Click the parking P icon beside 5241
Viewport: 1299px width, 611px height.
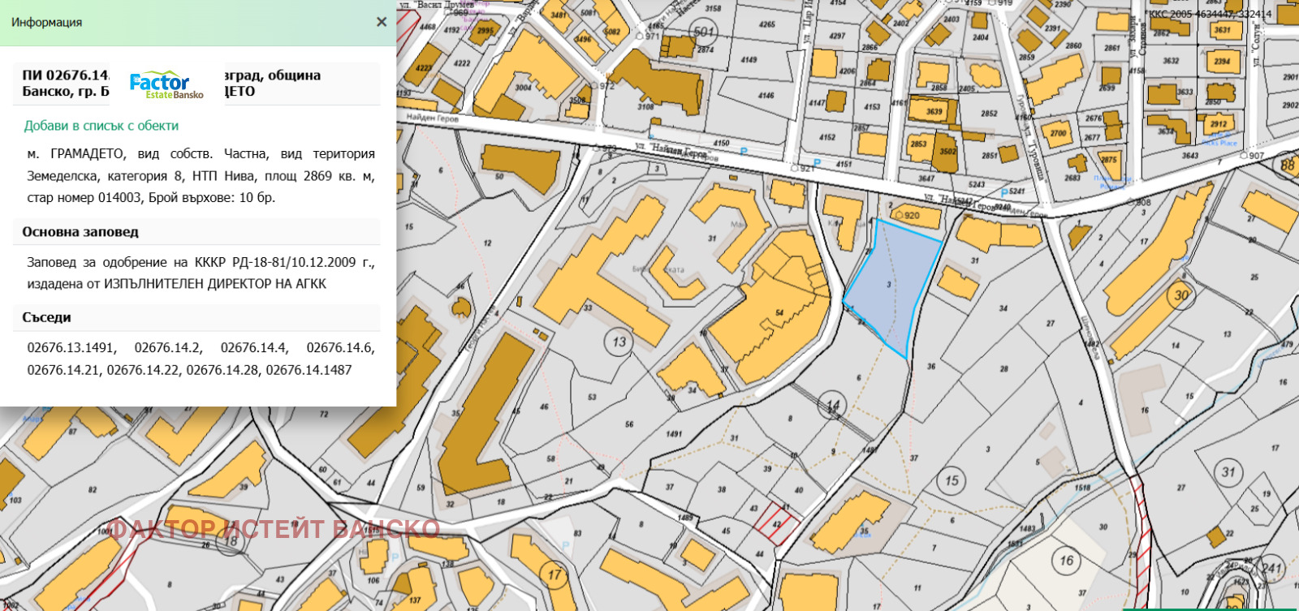pos(1004,192)
